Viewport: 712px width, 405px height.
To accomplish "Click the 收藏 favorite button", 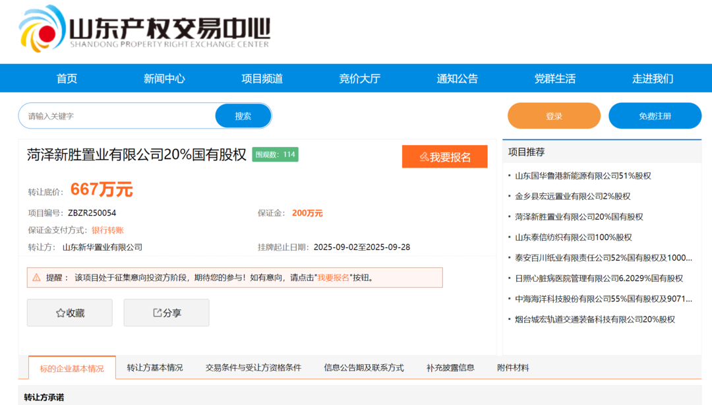I will 69,313.
